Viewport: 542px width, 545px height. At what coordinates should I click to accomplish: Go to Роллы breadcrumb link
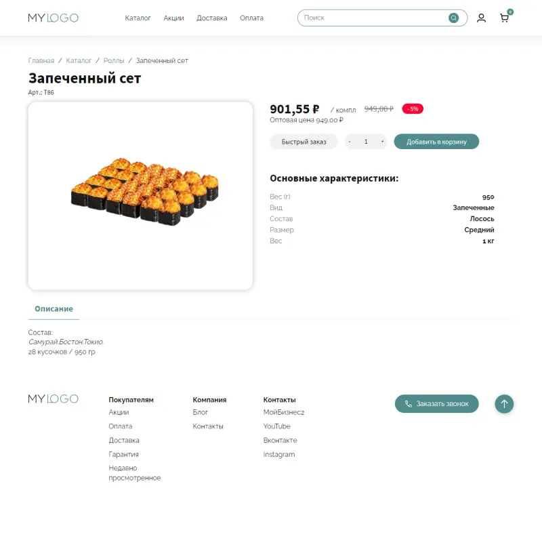(x=114, y=61)
